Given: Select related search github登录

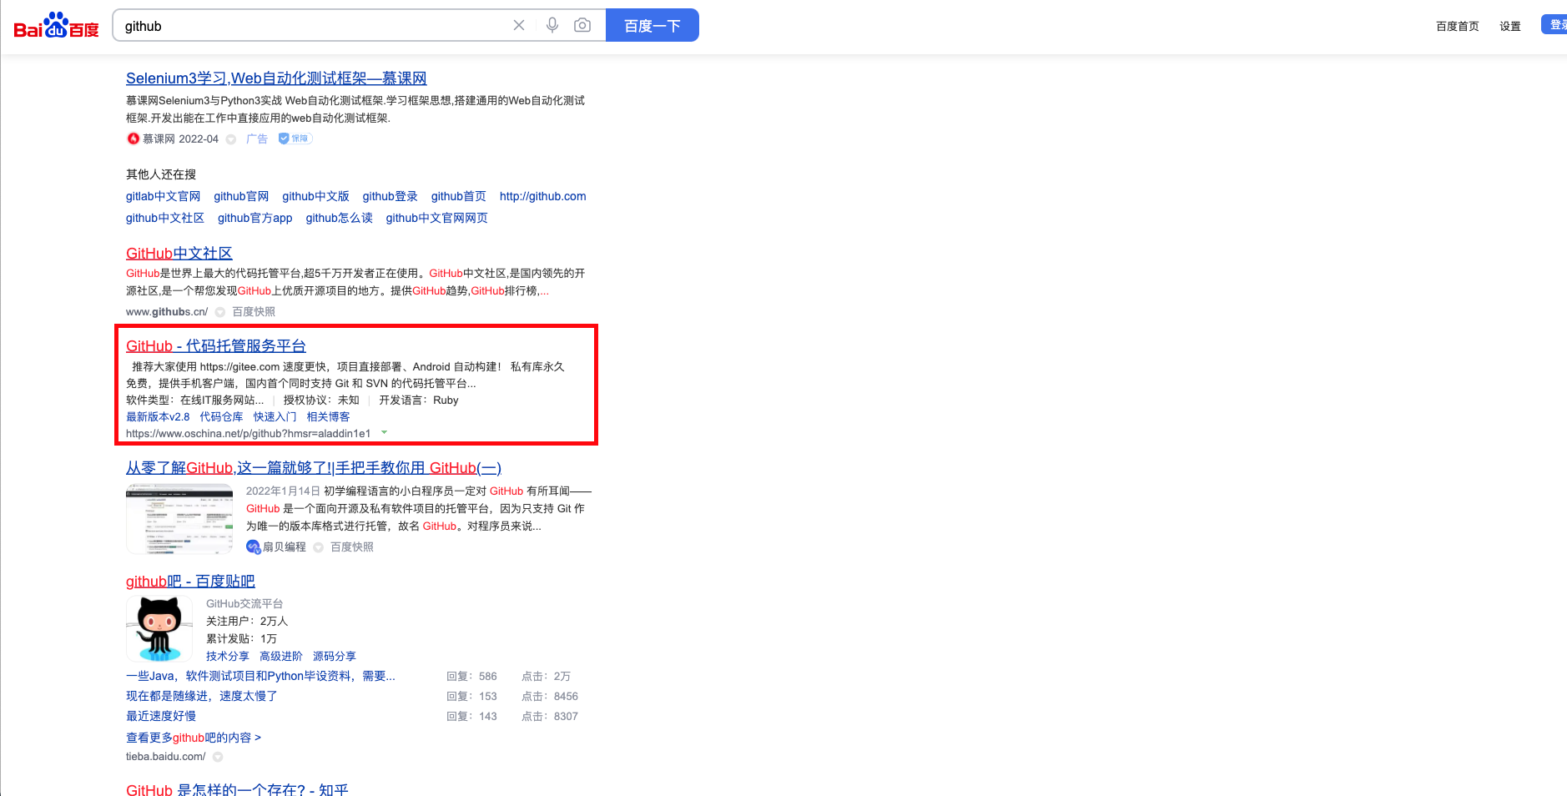Looking at the screenshot, I should [390, 196].
